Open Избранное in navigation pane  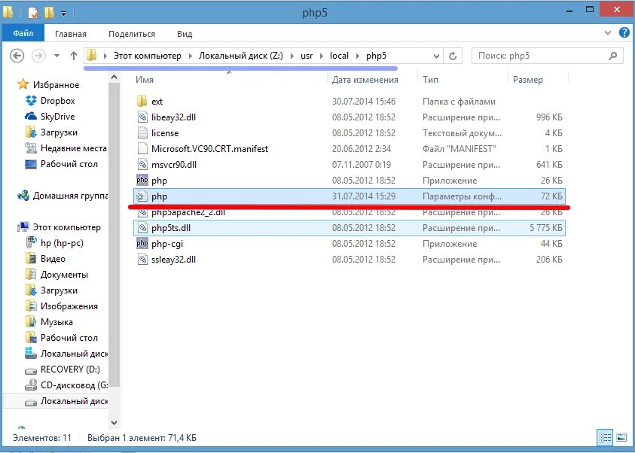tap(56, 85)
